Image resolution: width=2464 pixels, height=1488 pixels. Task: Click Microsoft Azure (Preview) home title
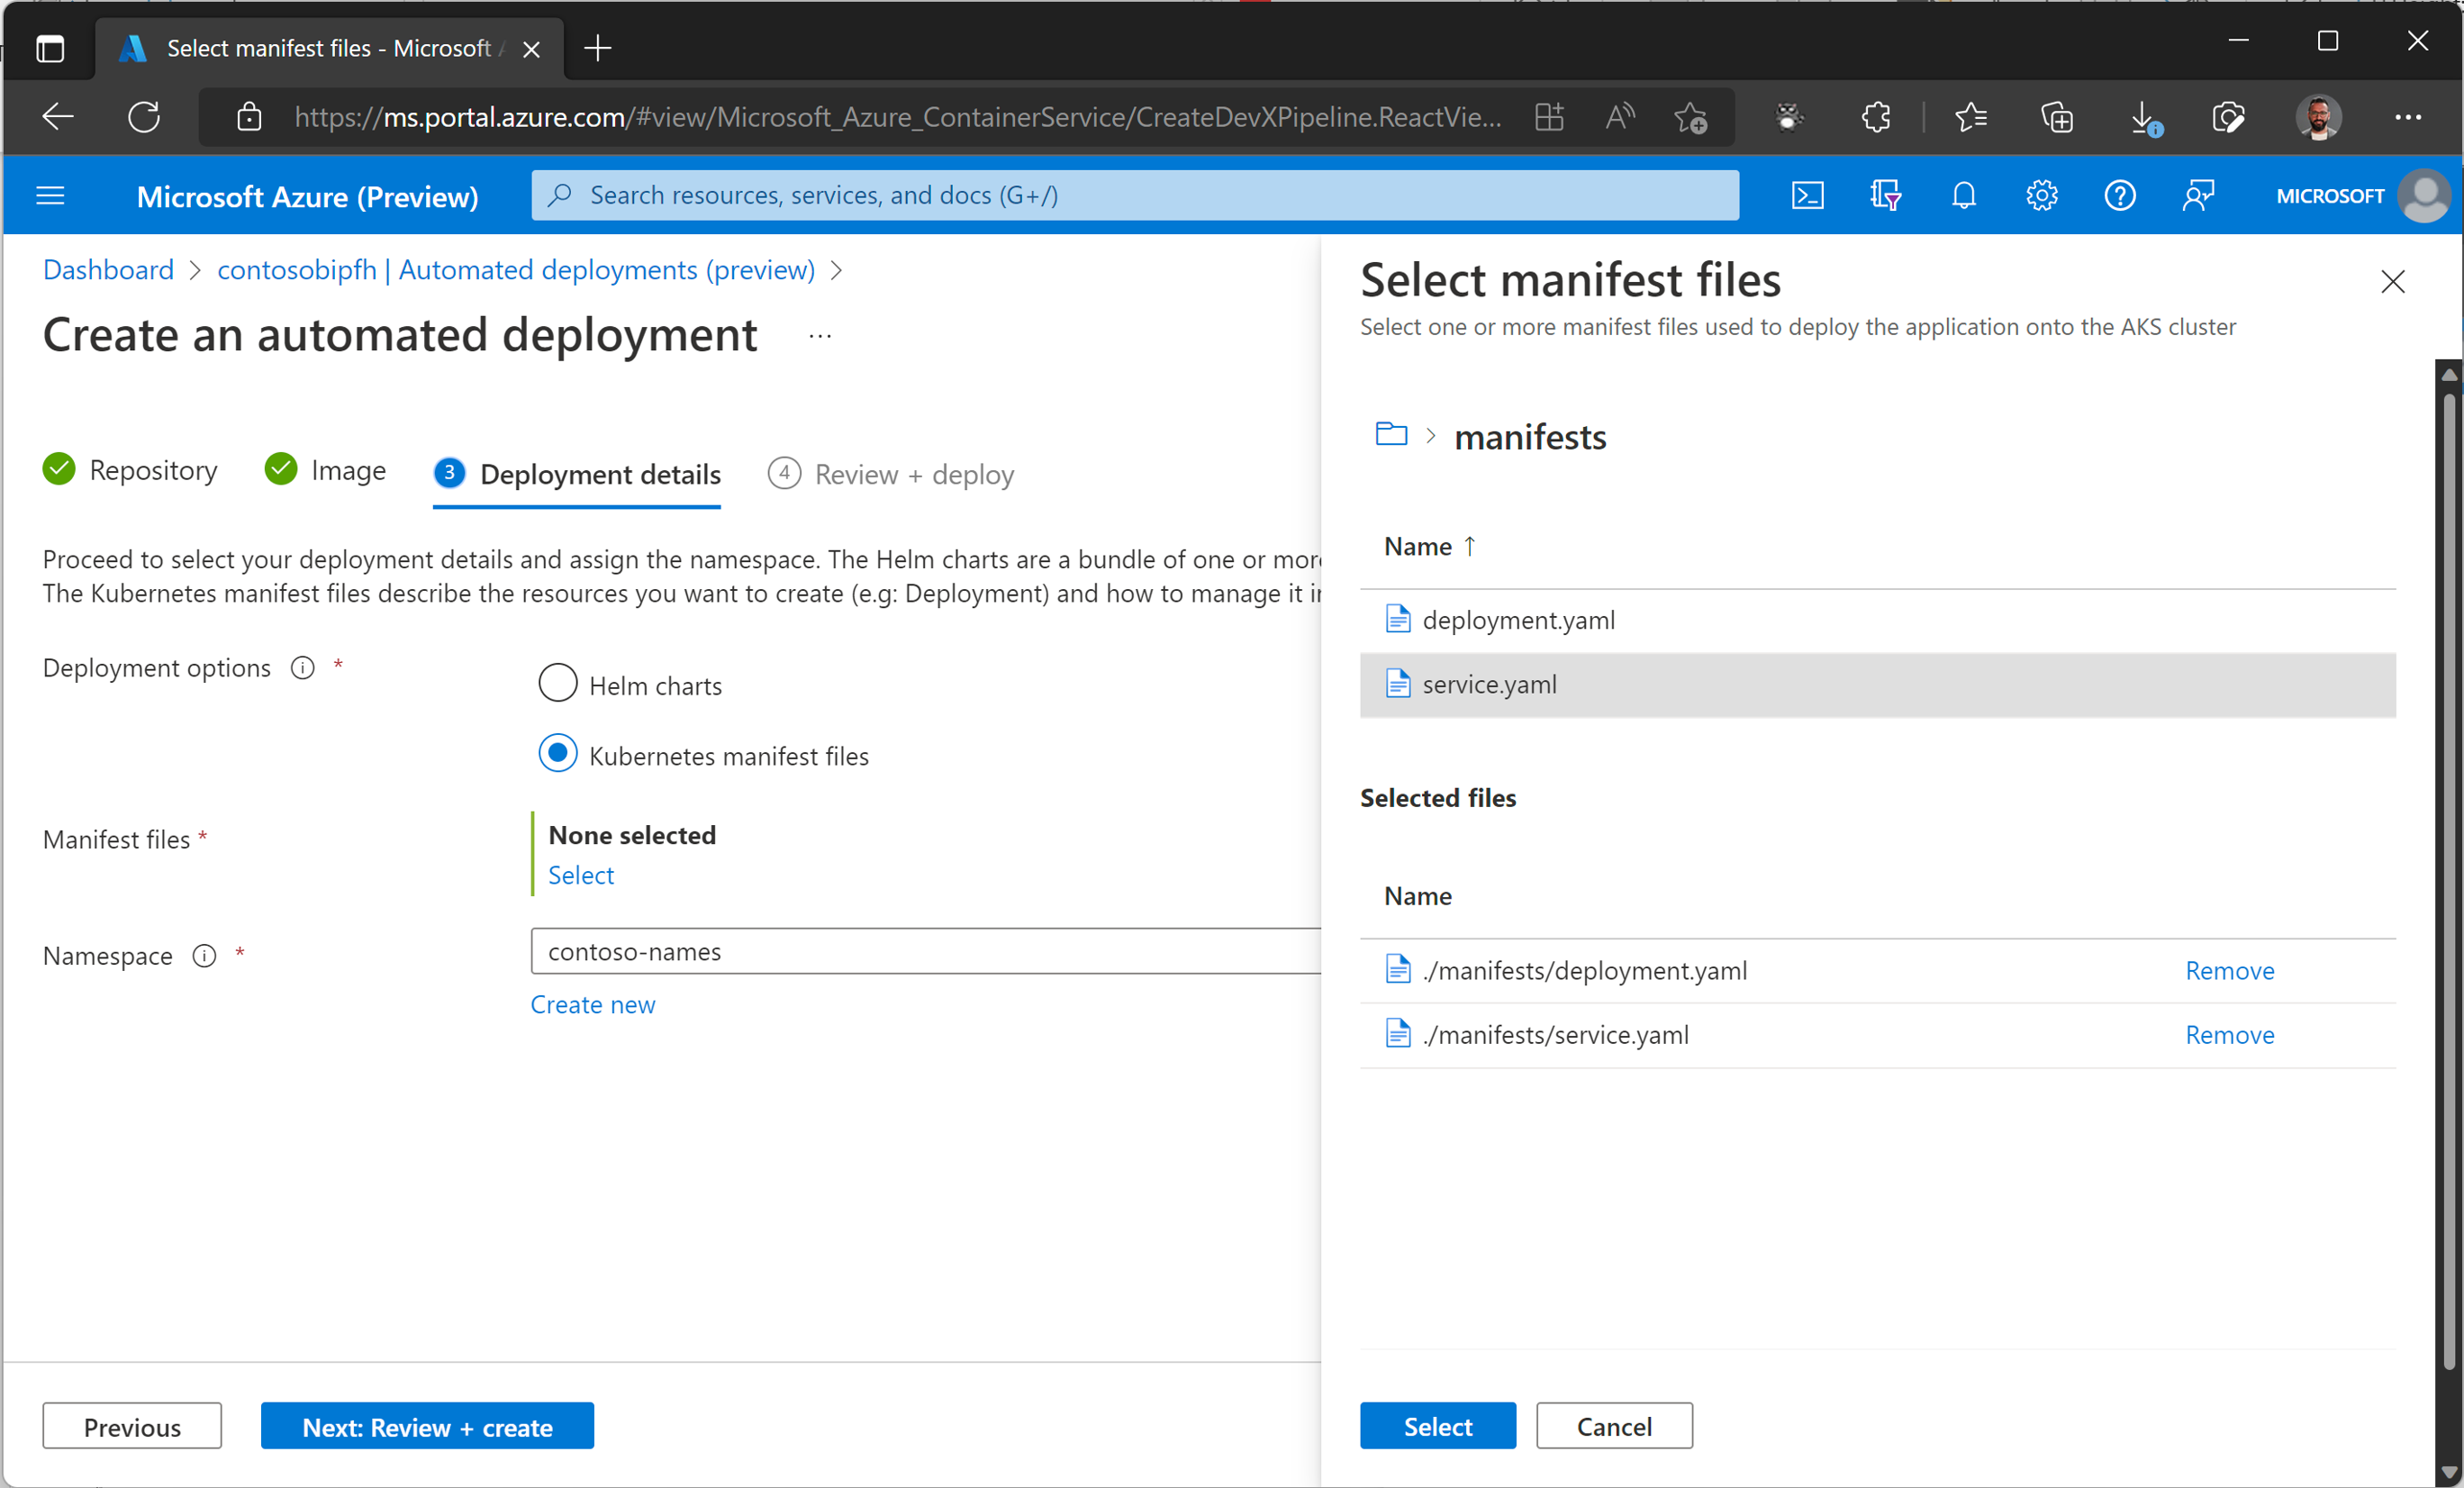pos(307,196)
